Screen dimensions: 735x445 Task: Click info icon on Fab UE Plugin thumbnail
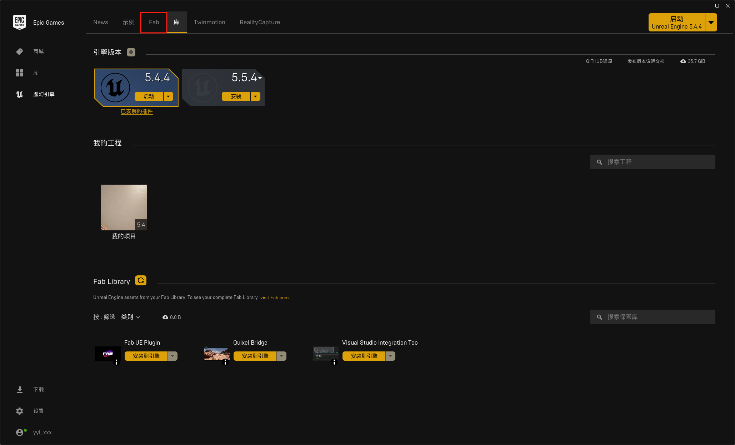point(116,362)
